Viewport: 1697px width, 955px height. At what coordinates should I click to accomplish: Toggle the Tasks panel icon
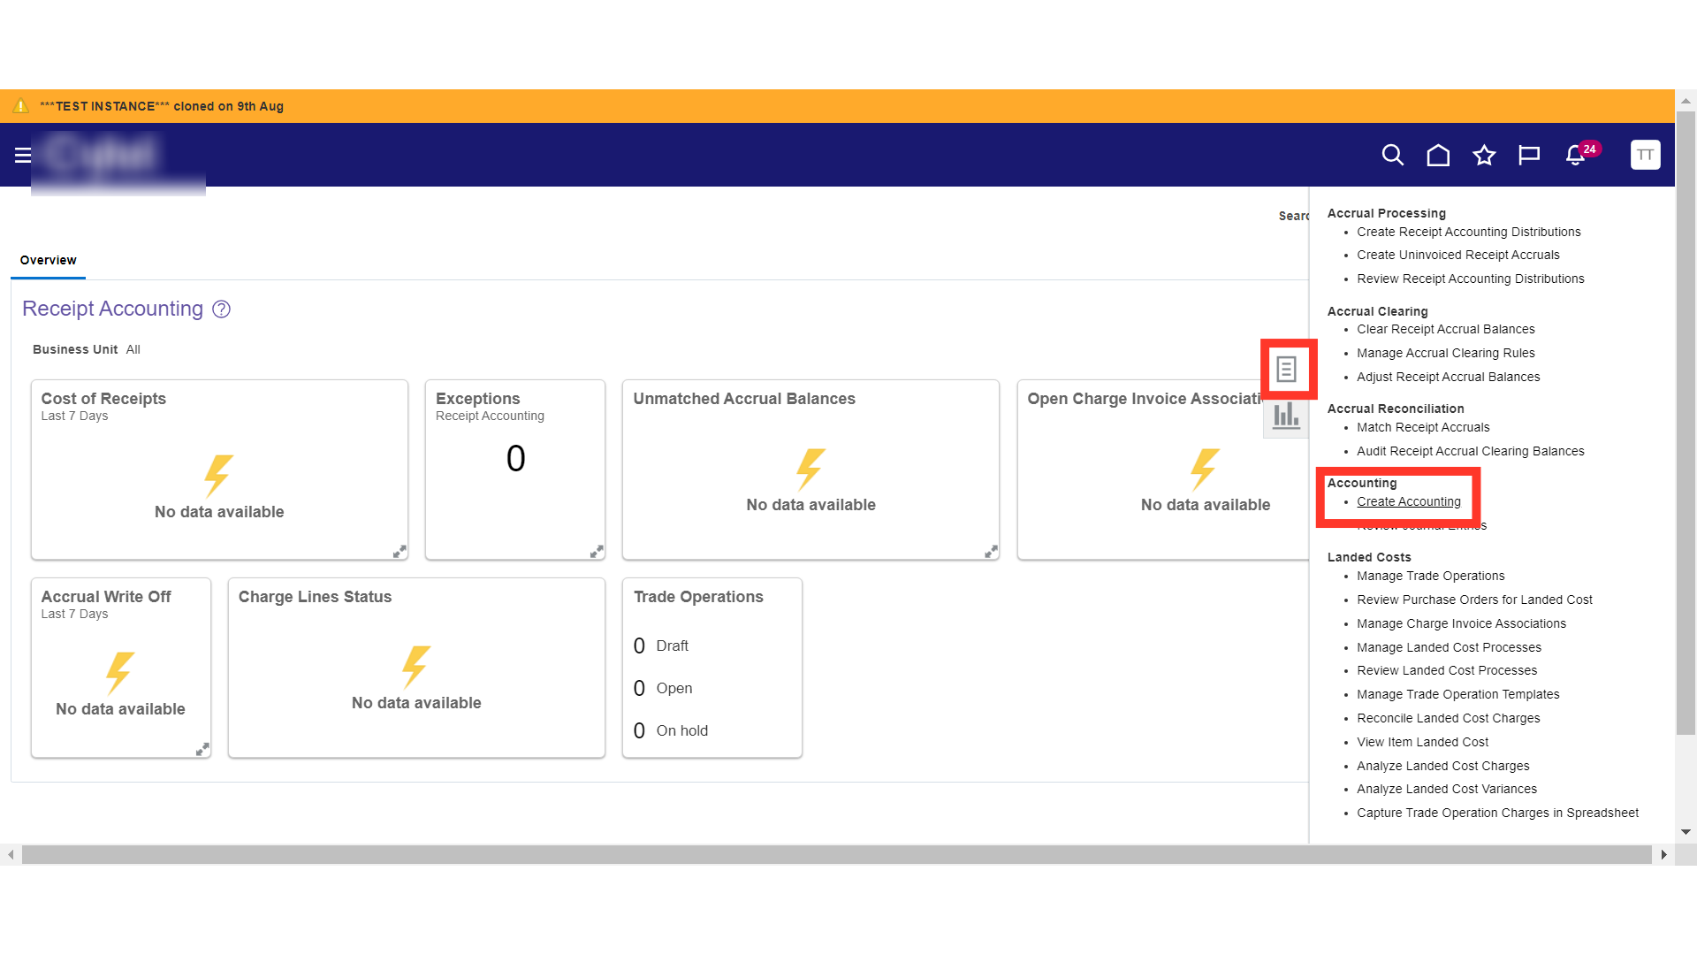pos(1286,369)
